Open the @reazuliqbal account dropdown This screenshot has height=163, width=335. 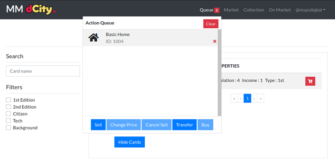pos(310,10)
